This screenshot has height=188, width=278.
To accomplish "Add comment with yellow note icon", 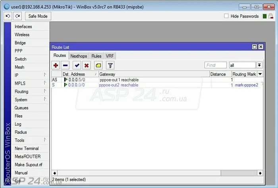I will (x=98, y=65).
